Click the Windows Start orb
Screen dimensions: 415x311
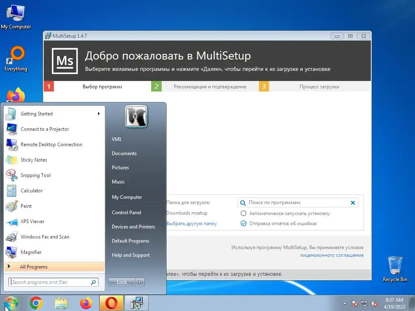tap(10, 303)
